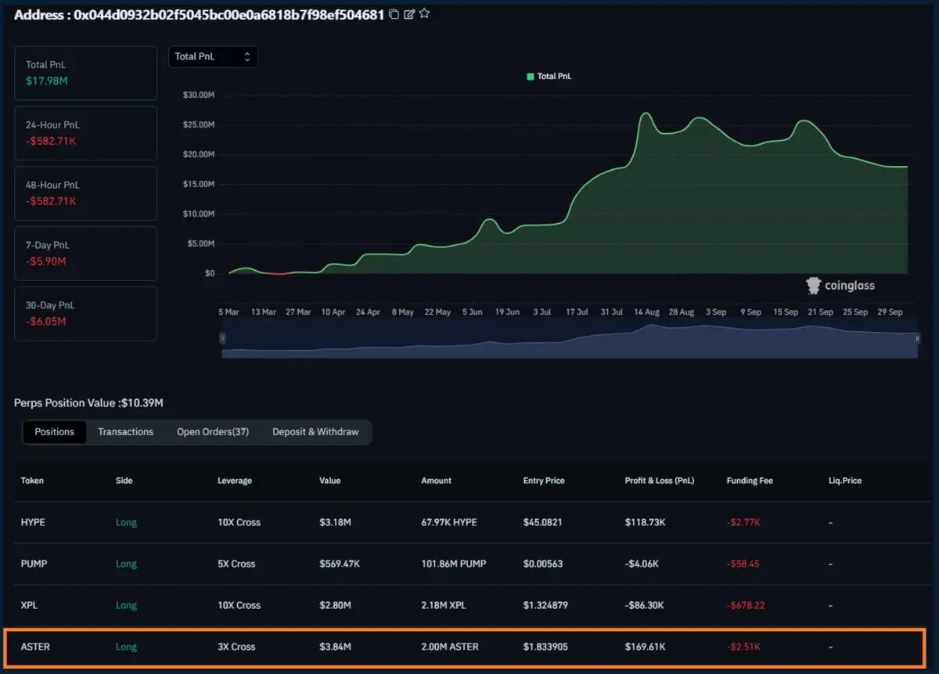Click the PUMP token cell
This screenshot has width=939, height=674.
[34, 564]
